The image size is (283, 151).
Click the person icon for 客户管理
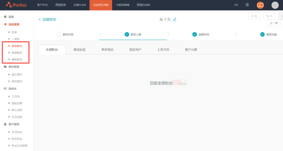coord(5,124)
